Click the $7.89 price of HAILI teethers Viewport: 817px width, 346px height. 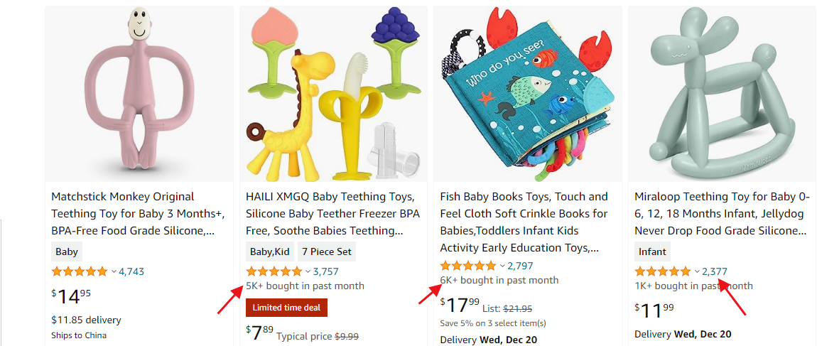pyautogui.click(x=259, y=333)
